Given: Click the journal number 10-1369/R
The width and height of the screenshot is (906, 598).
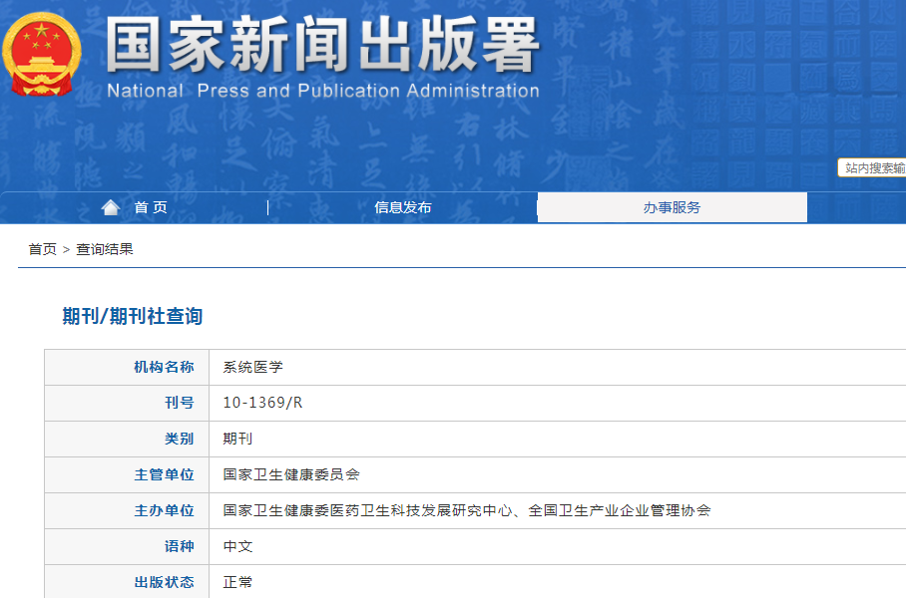Looking at the screenshot, I should coord(262,403).
